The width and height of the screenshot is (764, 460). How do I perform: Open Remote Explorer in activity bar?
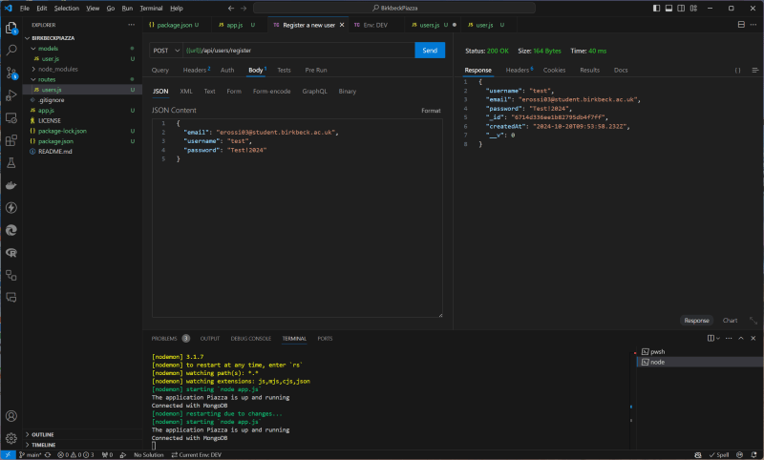click(11, 117)
